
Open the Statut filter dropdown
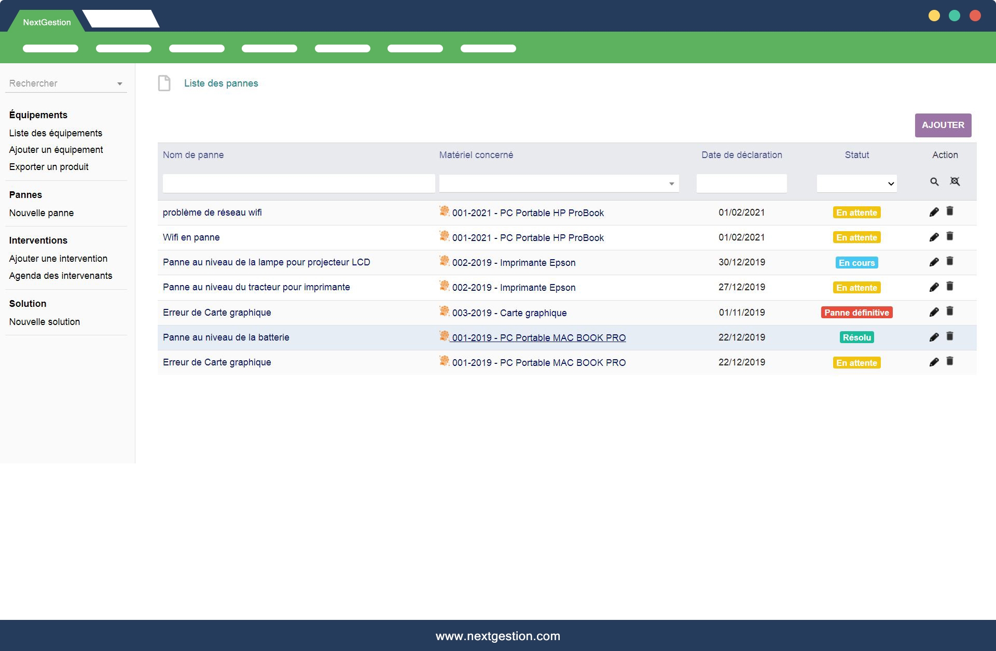pos(856,183)
